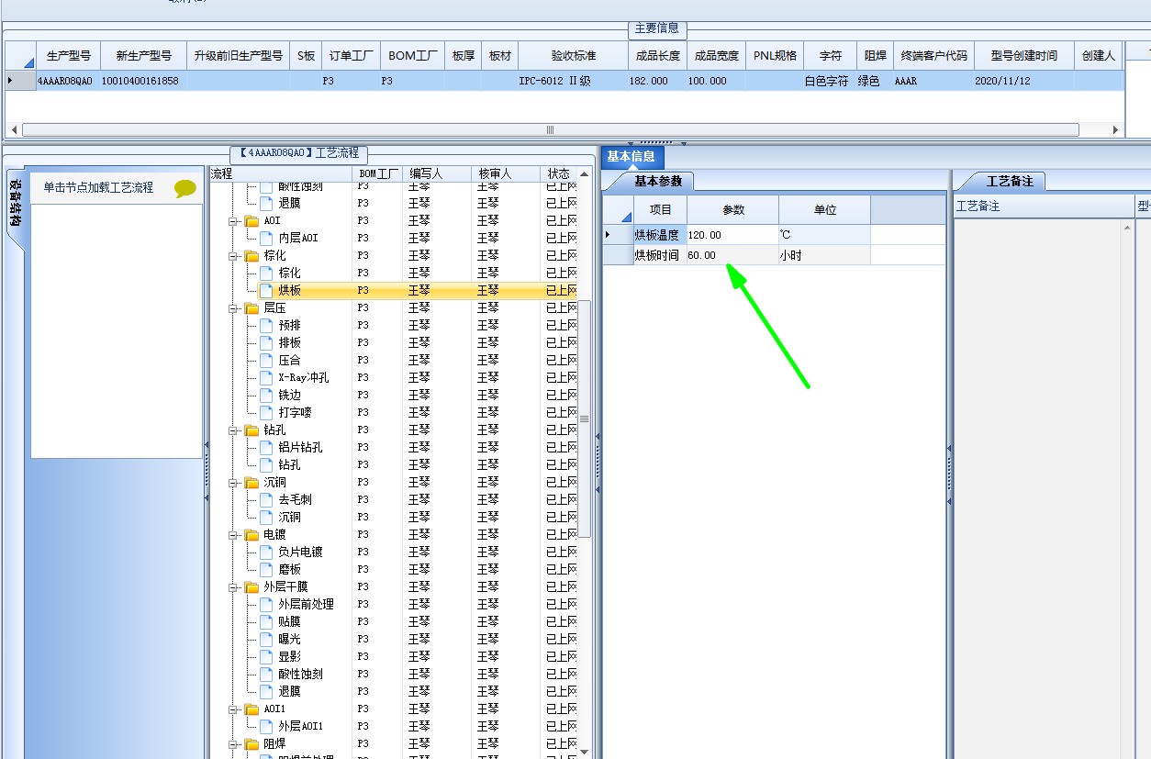The height and width of the screenshot is (759, 1151).
Task: Click the 小时 unit cell
Action: click(824, 255)
